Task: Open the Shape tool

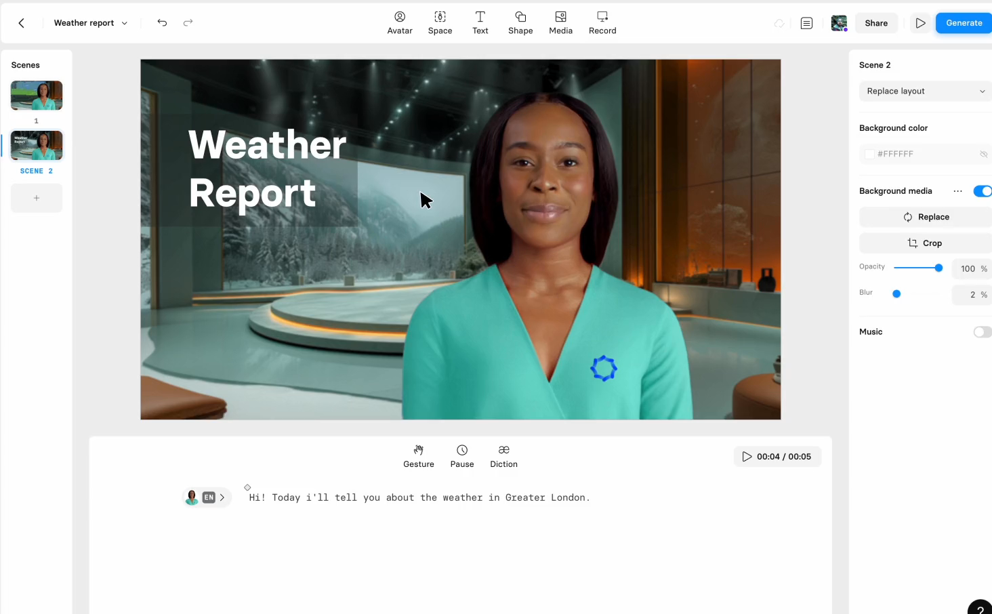Action: [520, 22]
